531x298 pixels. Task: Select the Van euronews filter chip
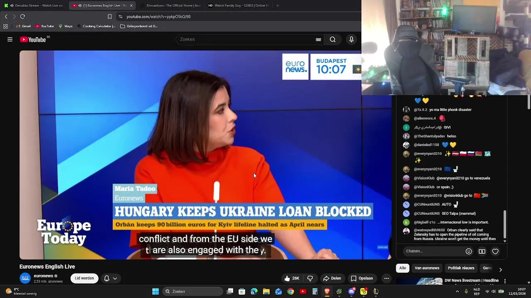[x=427, y=268]
